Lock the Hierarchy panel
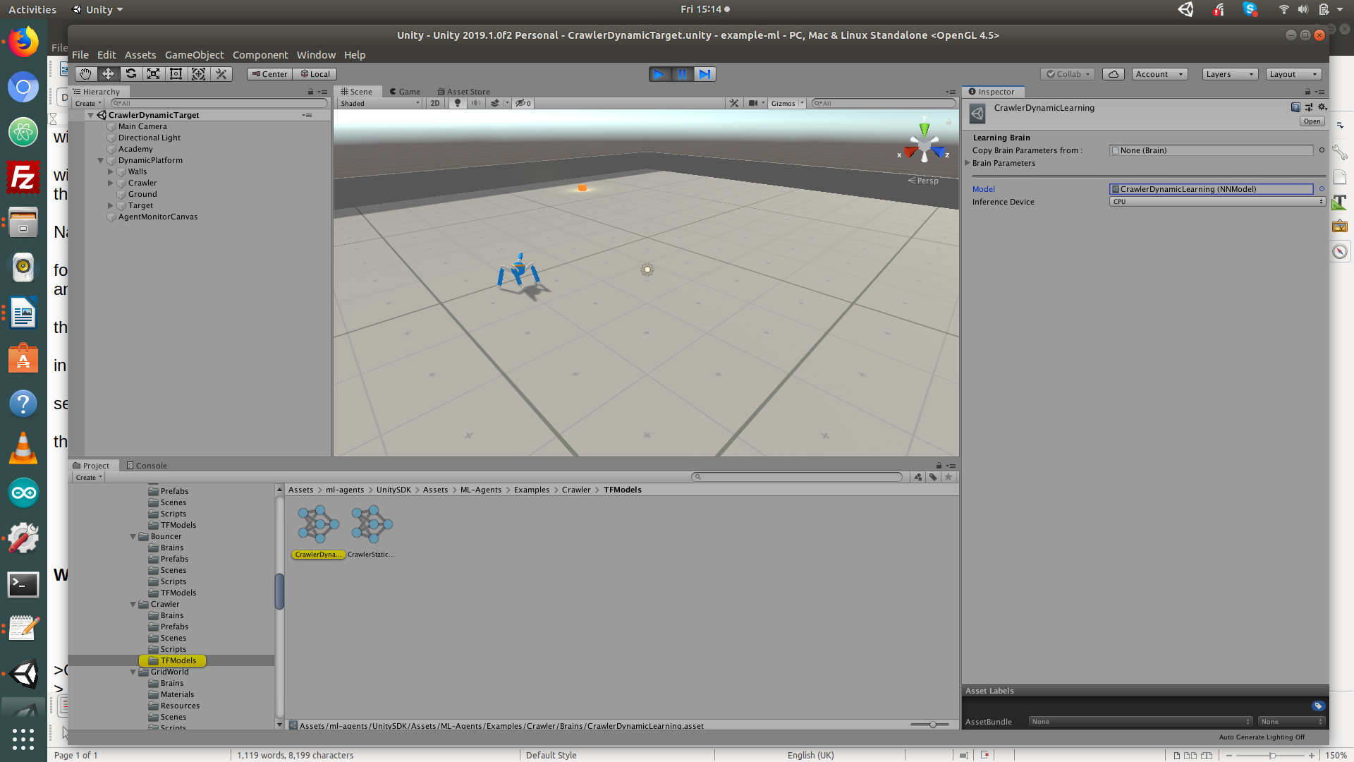Image resolution: width=1354 pixels, height=762 pixels. point(310,92)
